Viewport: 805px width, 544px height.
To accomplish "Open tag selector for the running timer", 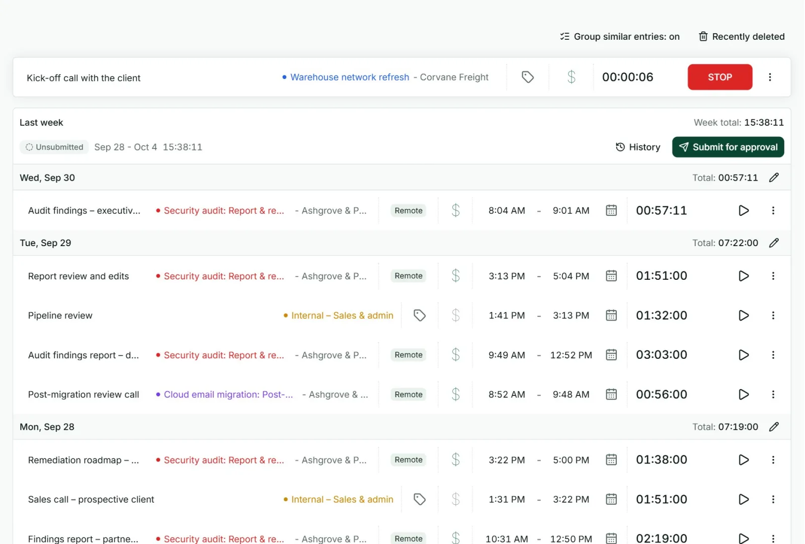I will point(527,77).
